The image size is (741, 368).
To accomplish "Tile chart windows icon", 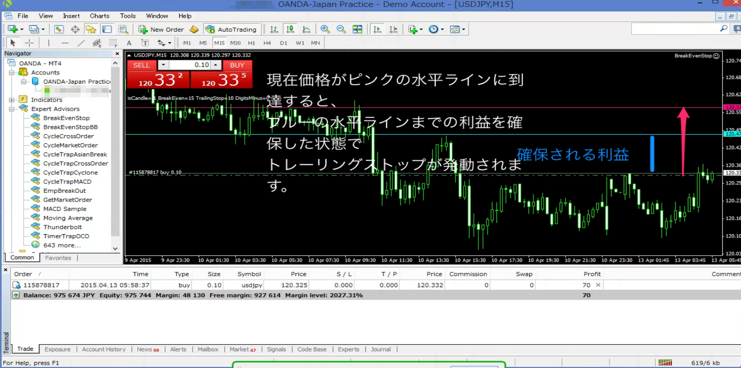I will 357,29.
